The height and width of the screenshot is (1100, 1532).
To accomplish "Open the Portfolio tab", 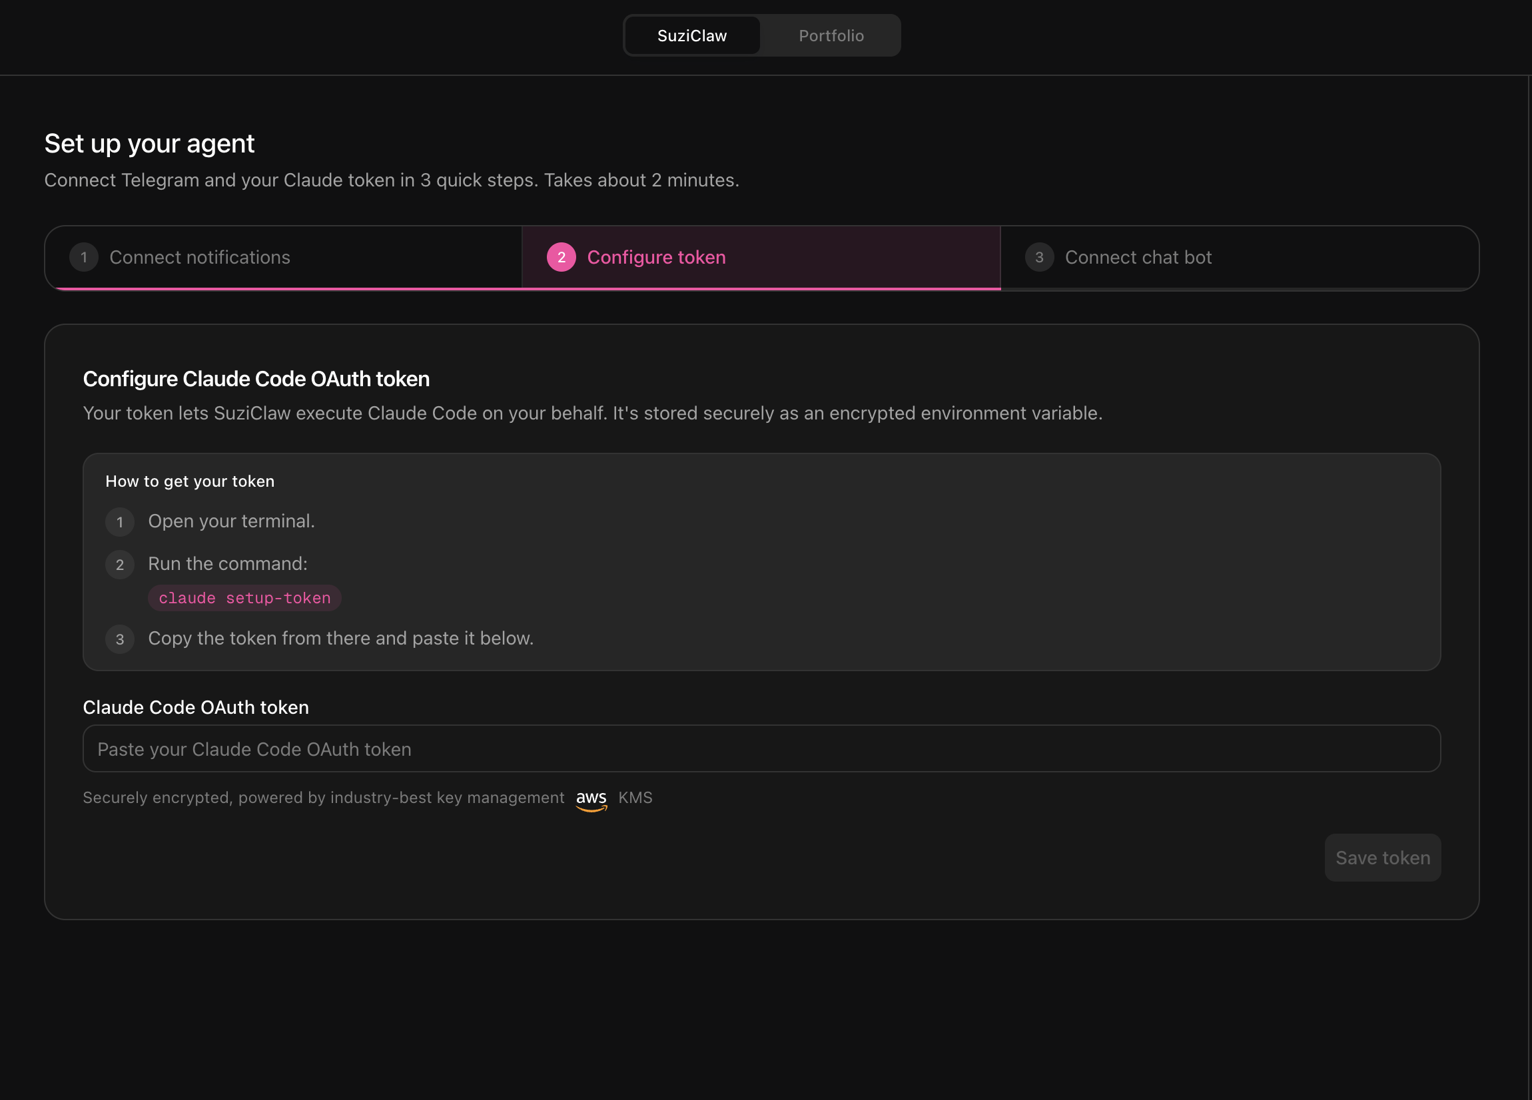I will [831, 36].
